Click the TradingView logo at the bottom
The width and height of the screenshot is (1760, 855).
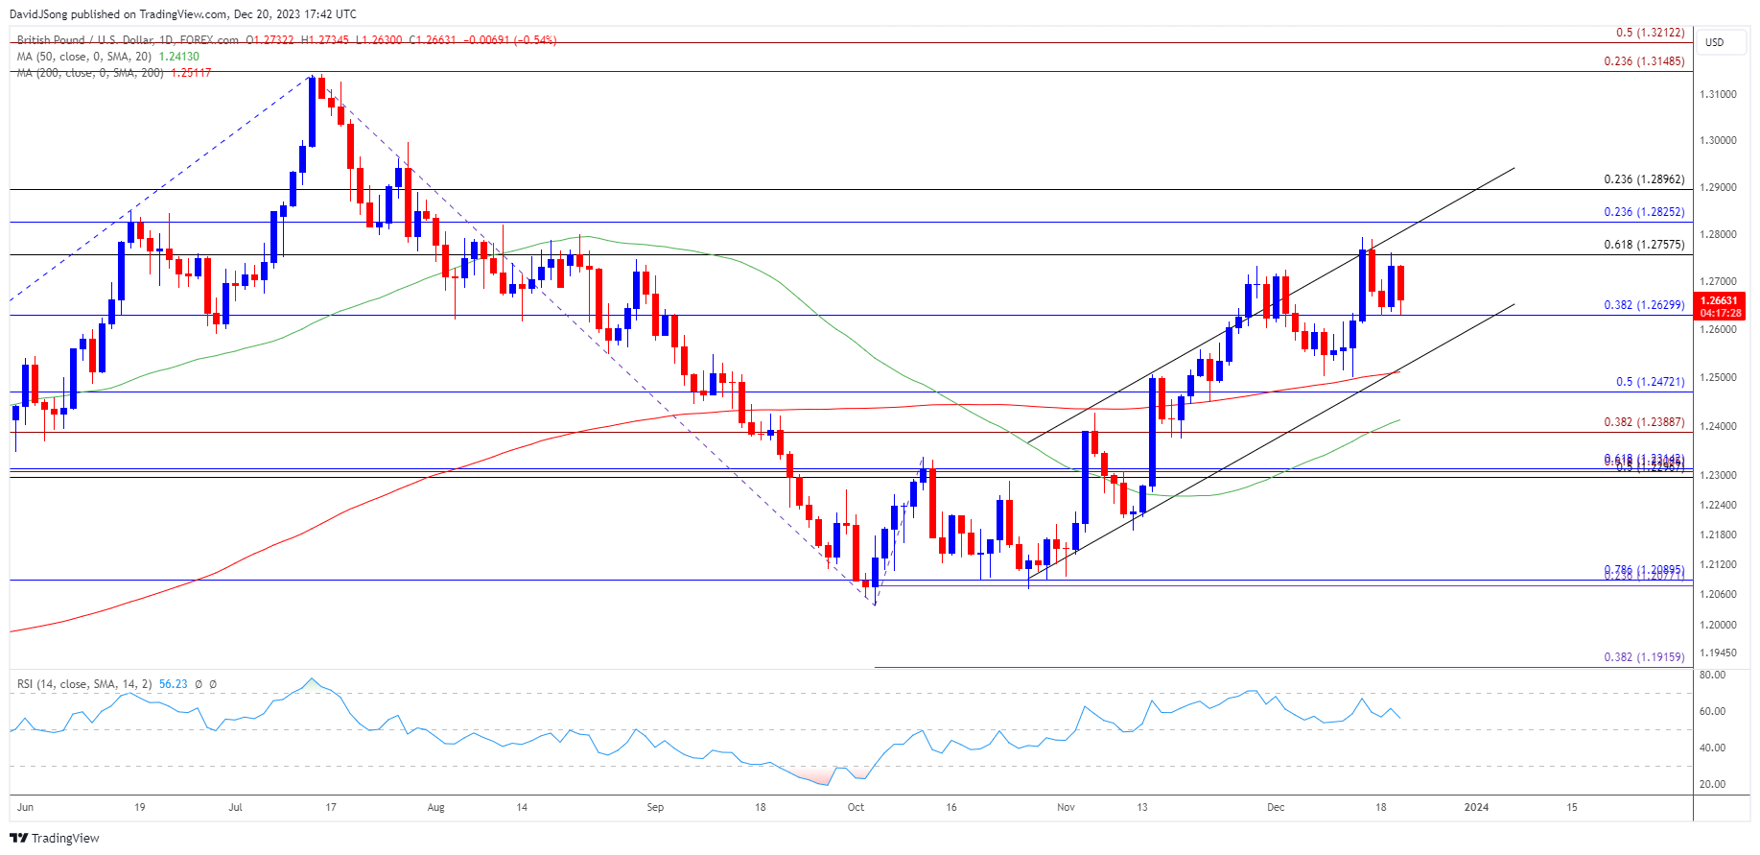(55, 838)
